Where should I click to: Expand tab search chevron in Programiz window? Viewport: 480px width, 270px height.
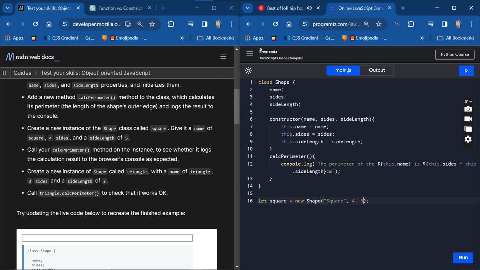pos(248,8)
